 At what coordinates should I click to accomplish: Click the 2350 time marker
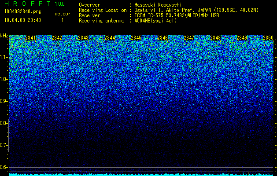268,38
